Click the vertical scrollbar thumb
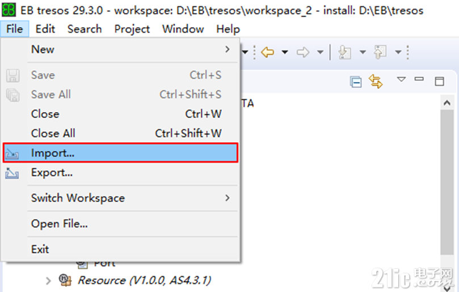Viewport: 459px width, 292px height. click(447, 182)
